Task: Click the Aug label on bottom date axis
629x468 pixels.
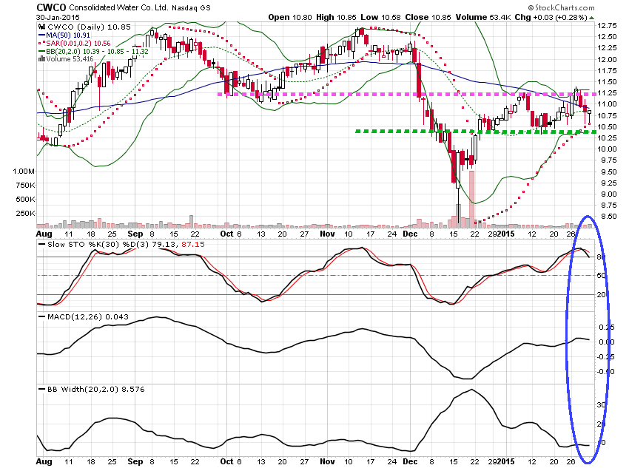Action: (x=44, y=461)
